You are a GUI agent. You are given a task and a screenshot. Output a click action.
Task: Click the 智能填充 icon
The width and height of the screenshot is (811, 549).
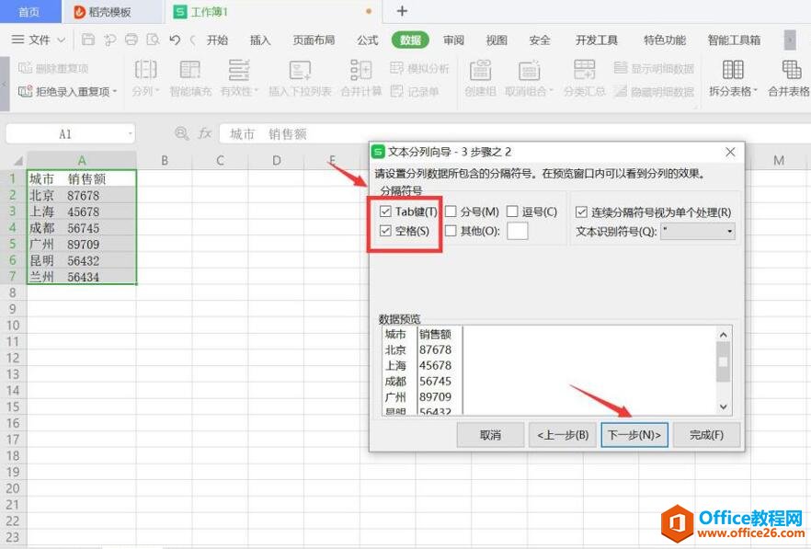click(x=189, y=69)
